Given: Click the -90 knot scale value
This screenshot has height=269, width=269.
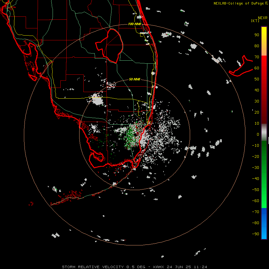Looking at the screenshot, I should 256,234.
